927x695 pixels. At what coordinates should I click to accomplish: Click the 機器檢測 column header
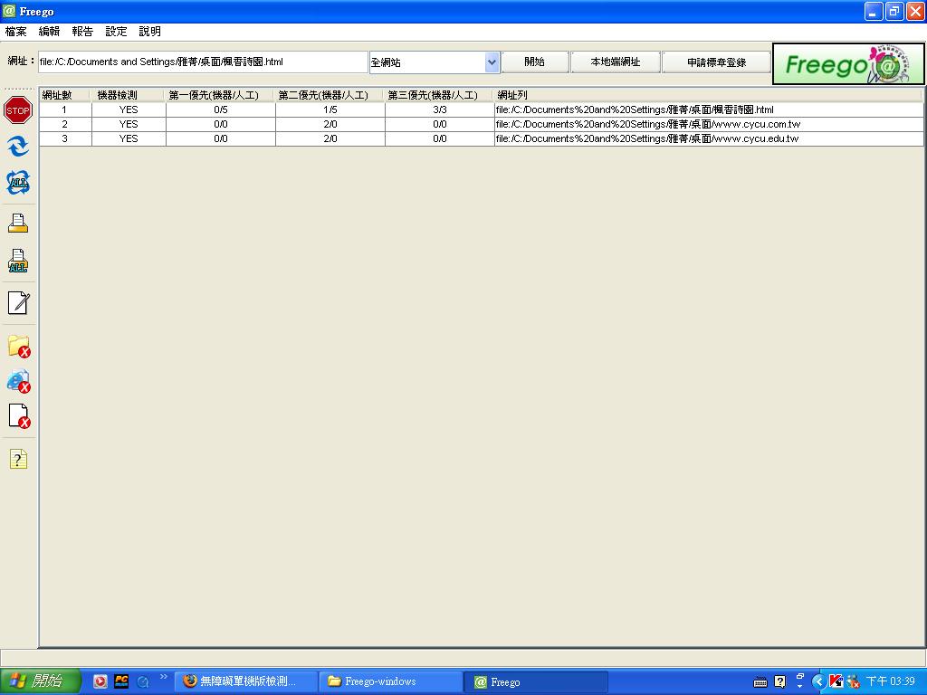127,94
